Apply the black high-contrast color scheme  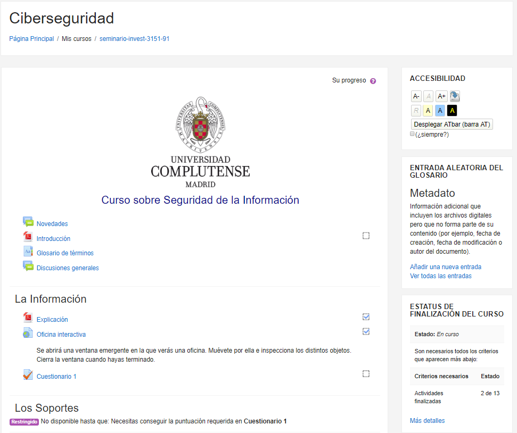452,111
